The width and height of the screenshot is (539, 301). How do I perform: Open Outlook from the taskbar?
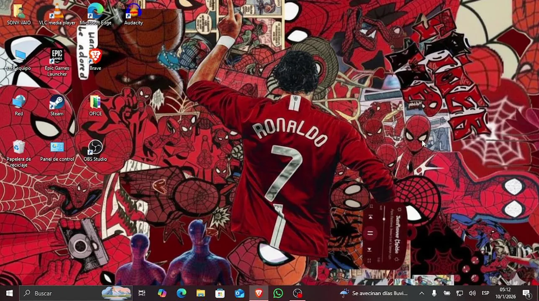239,293
